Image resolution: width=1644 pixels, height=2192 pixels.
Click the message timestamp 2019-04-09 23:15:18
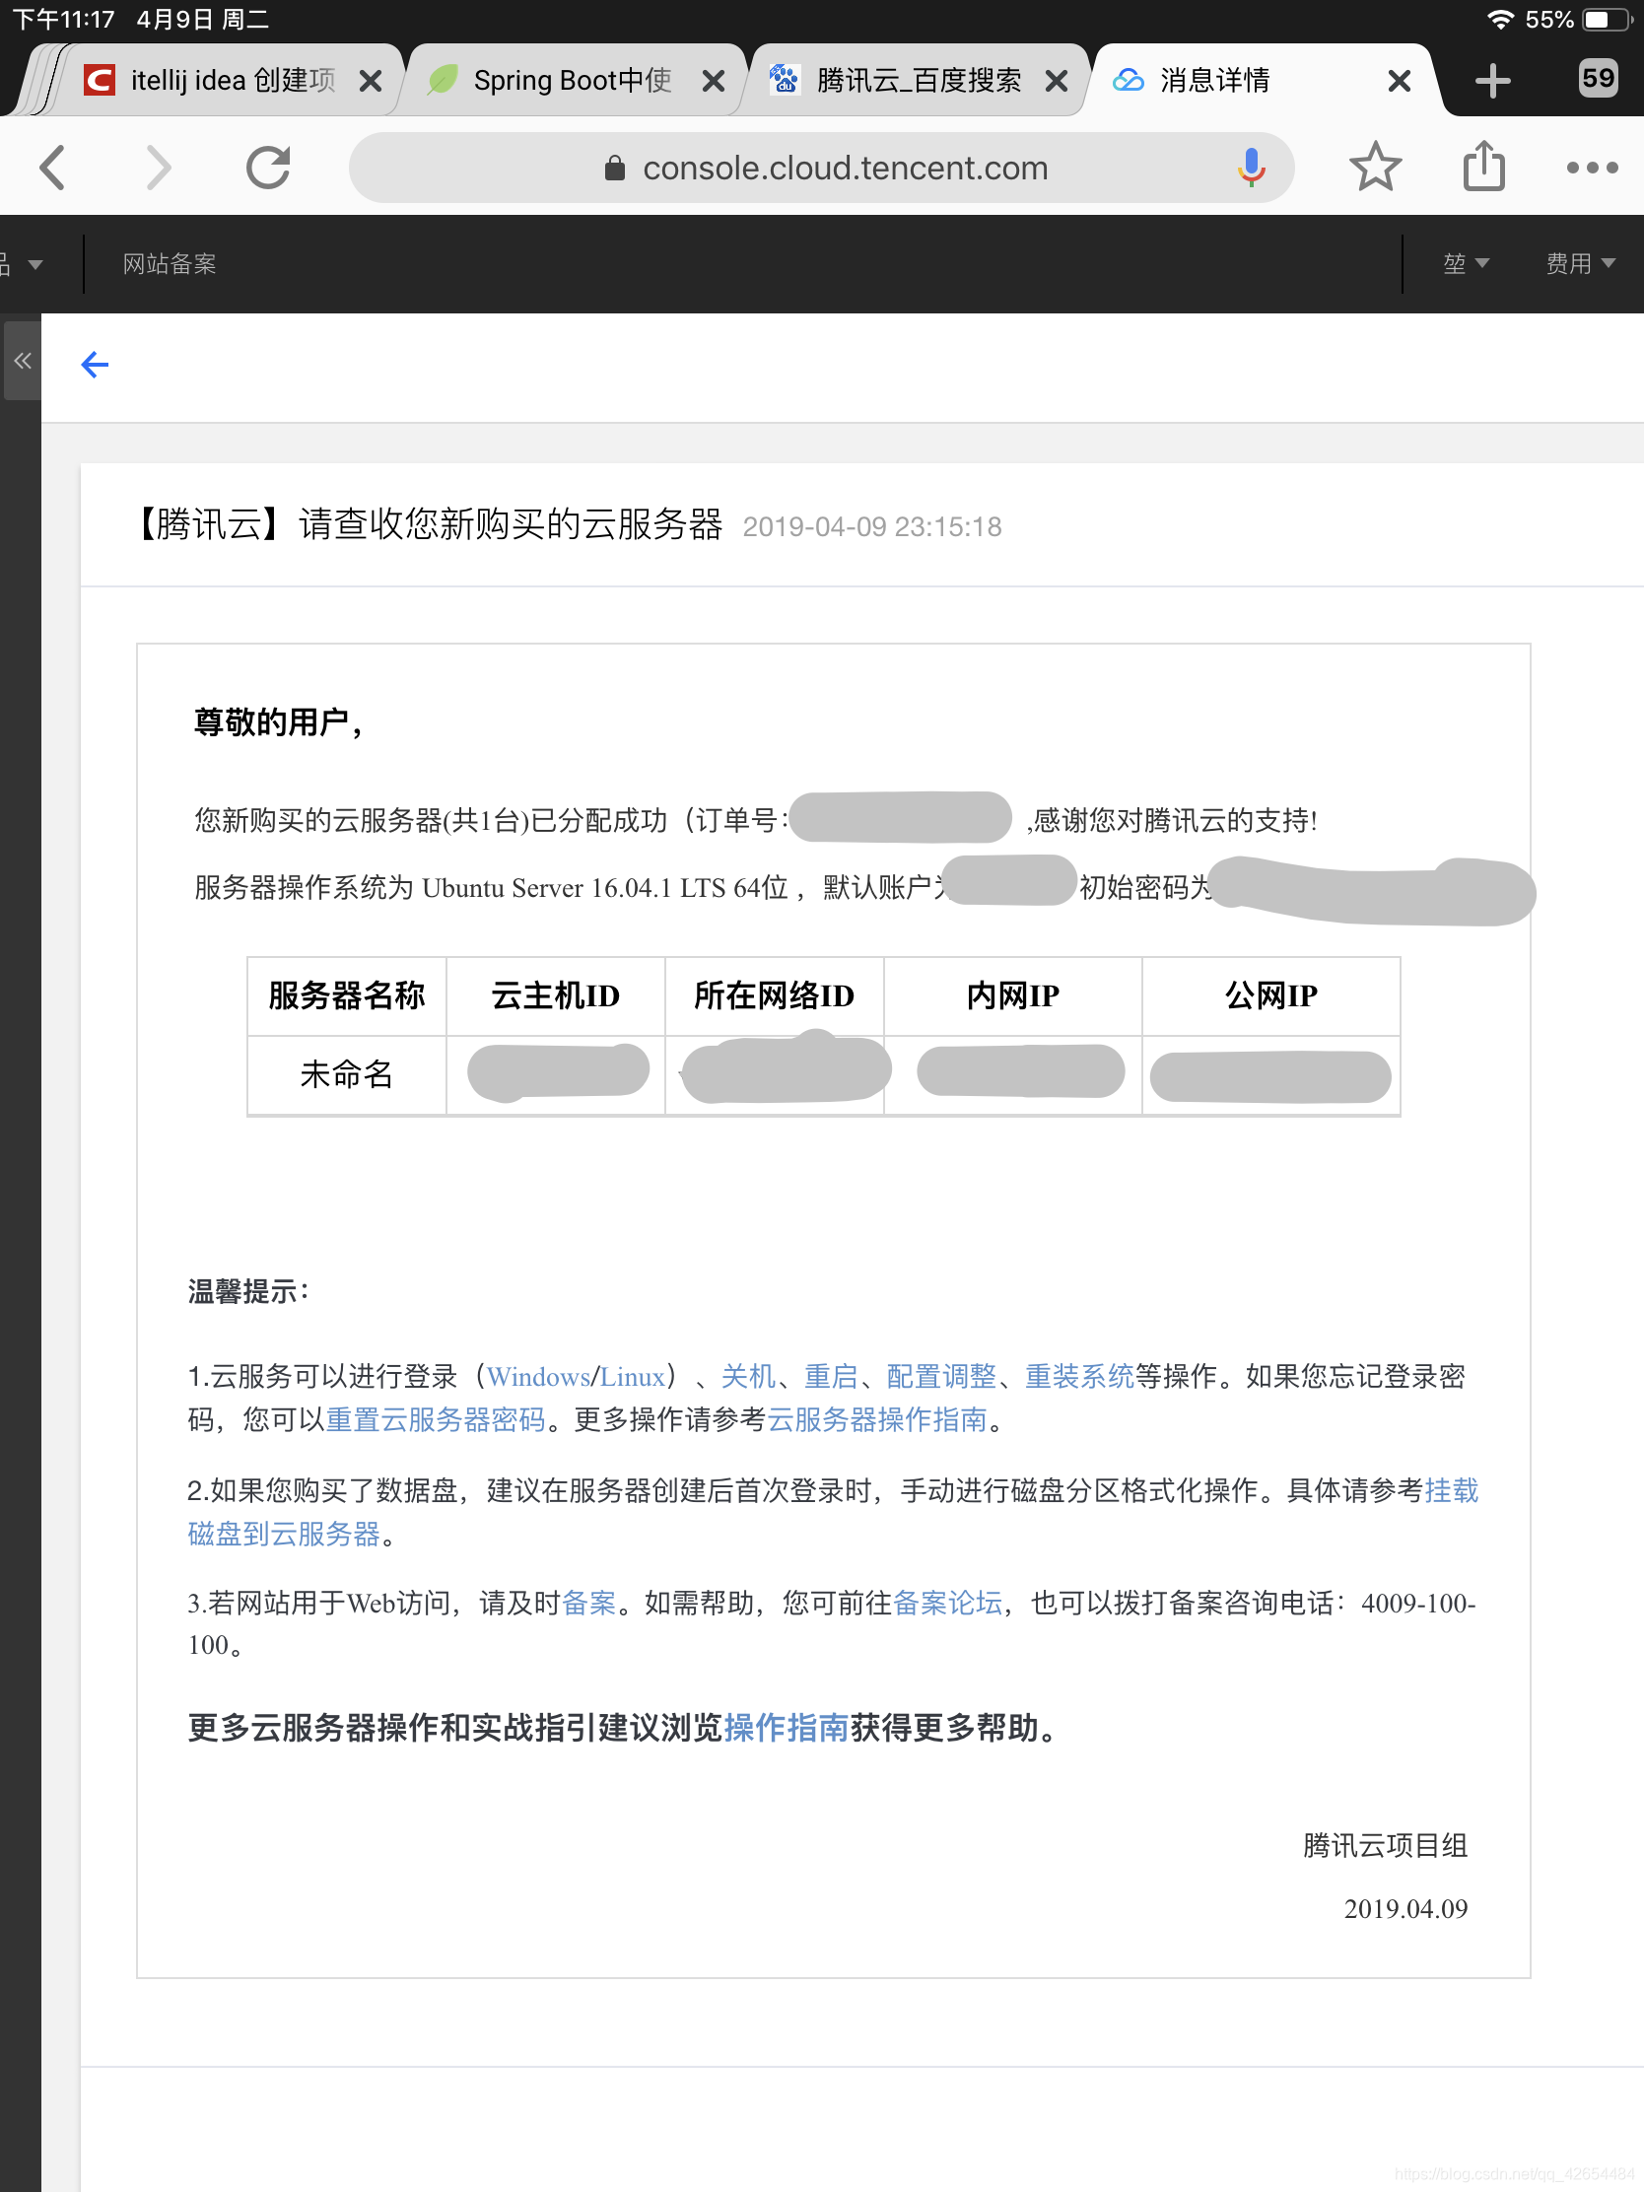[872, 526]
